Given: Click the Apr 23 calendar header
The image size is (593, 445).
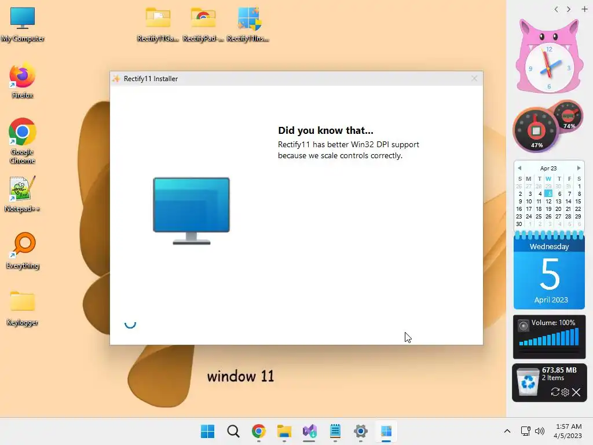Looking at the screenshot, I should (x=548, y=168).
